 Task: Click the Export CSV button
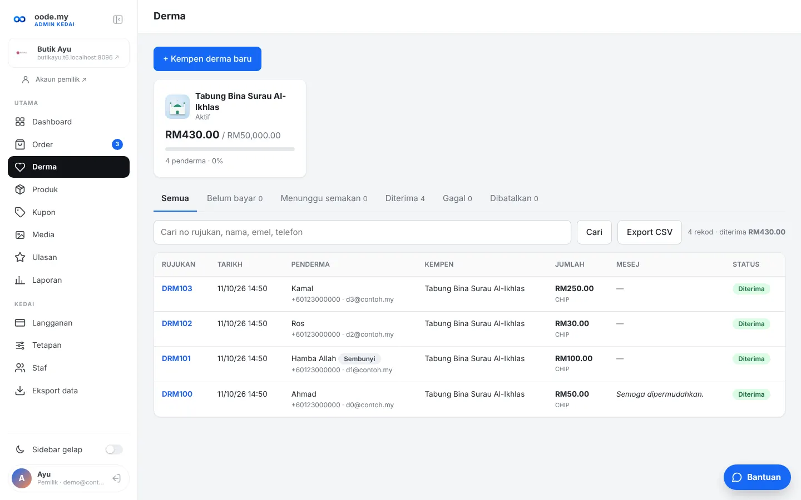(650, 232)
